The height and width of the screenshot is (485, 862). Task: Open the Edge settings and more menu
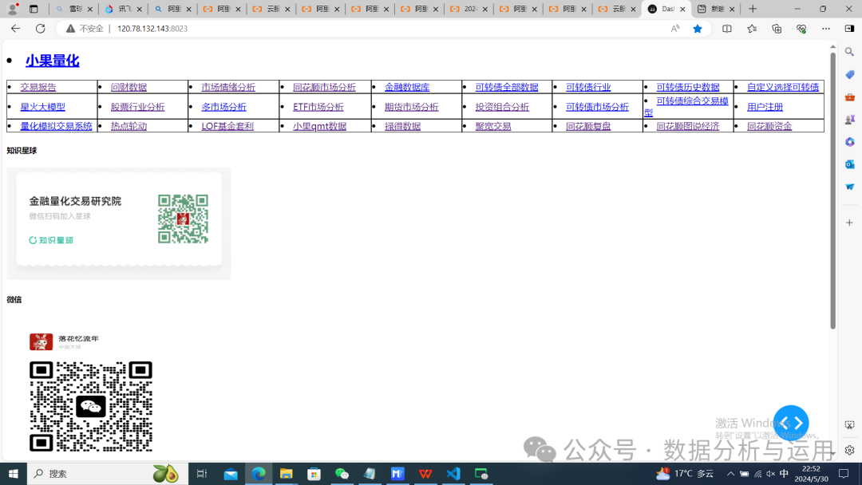[x=826, y=29]
